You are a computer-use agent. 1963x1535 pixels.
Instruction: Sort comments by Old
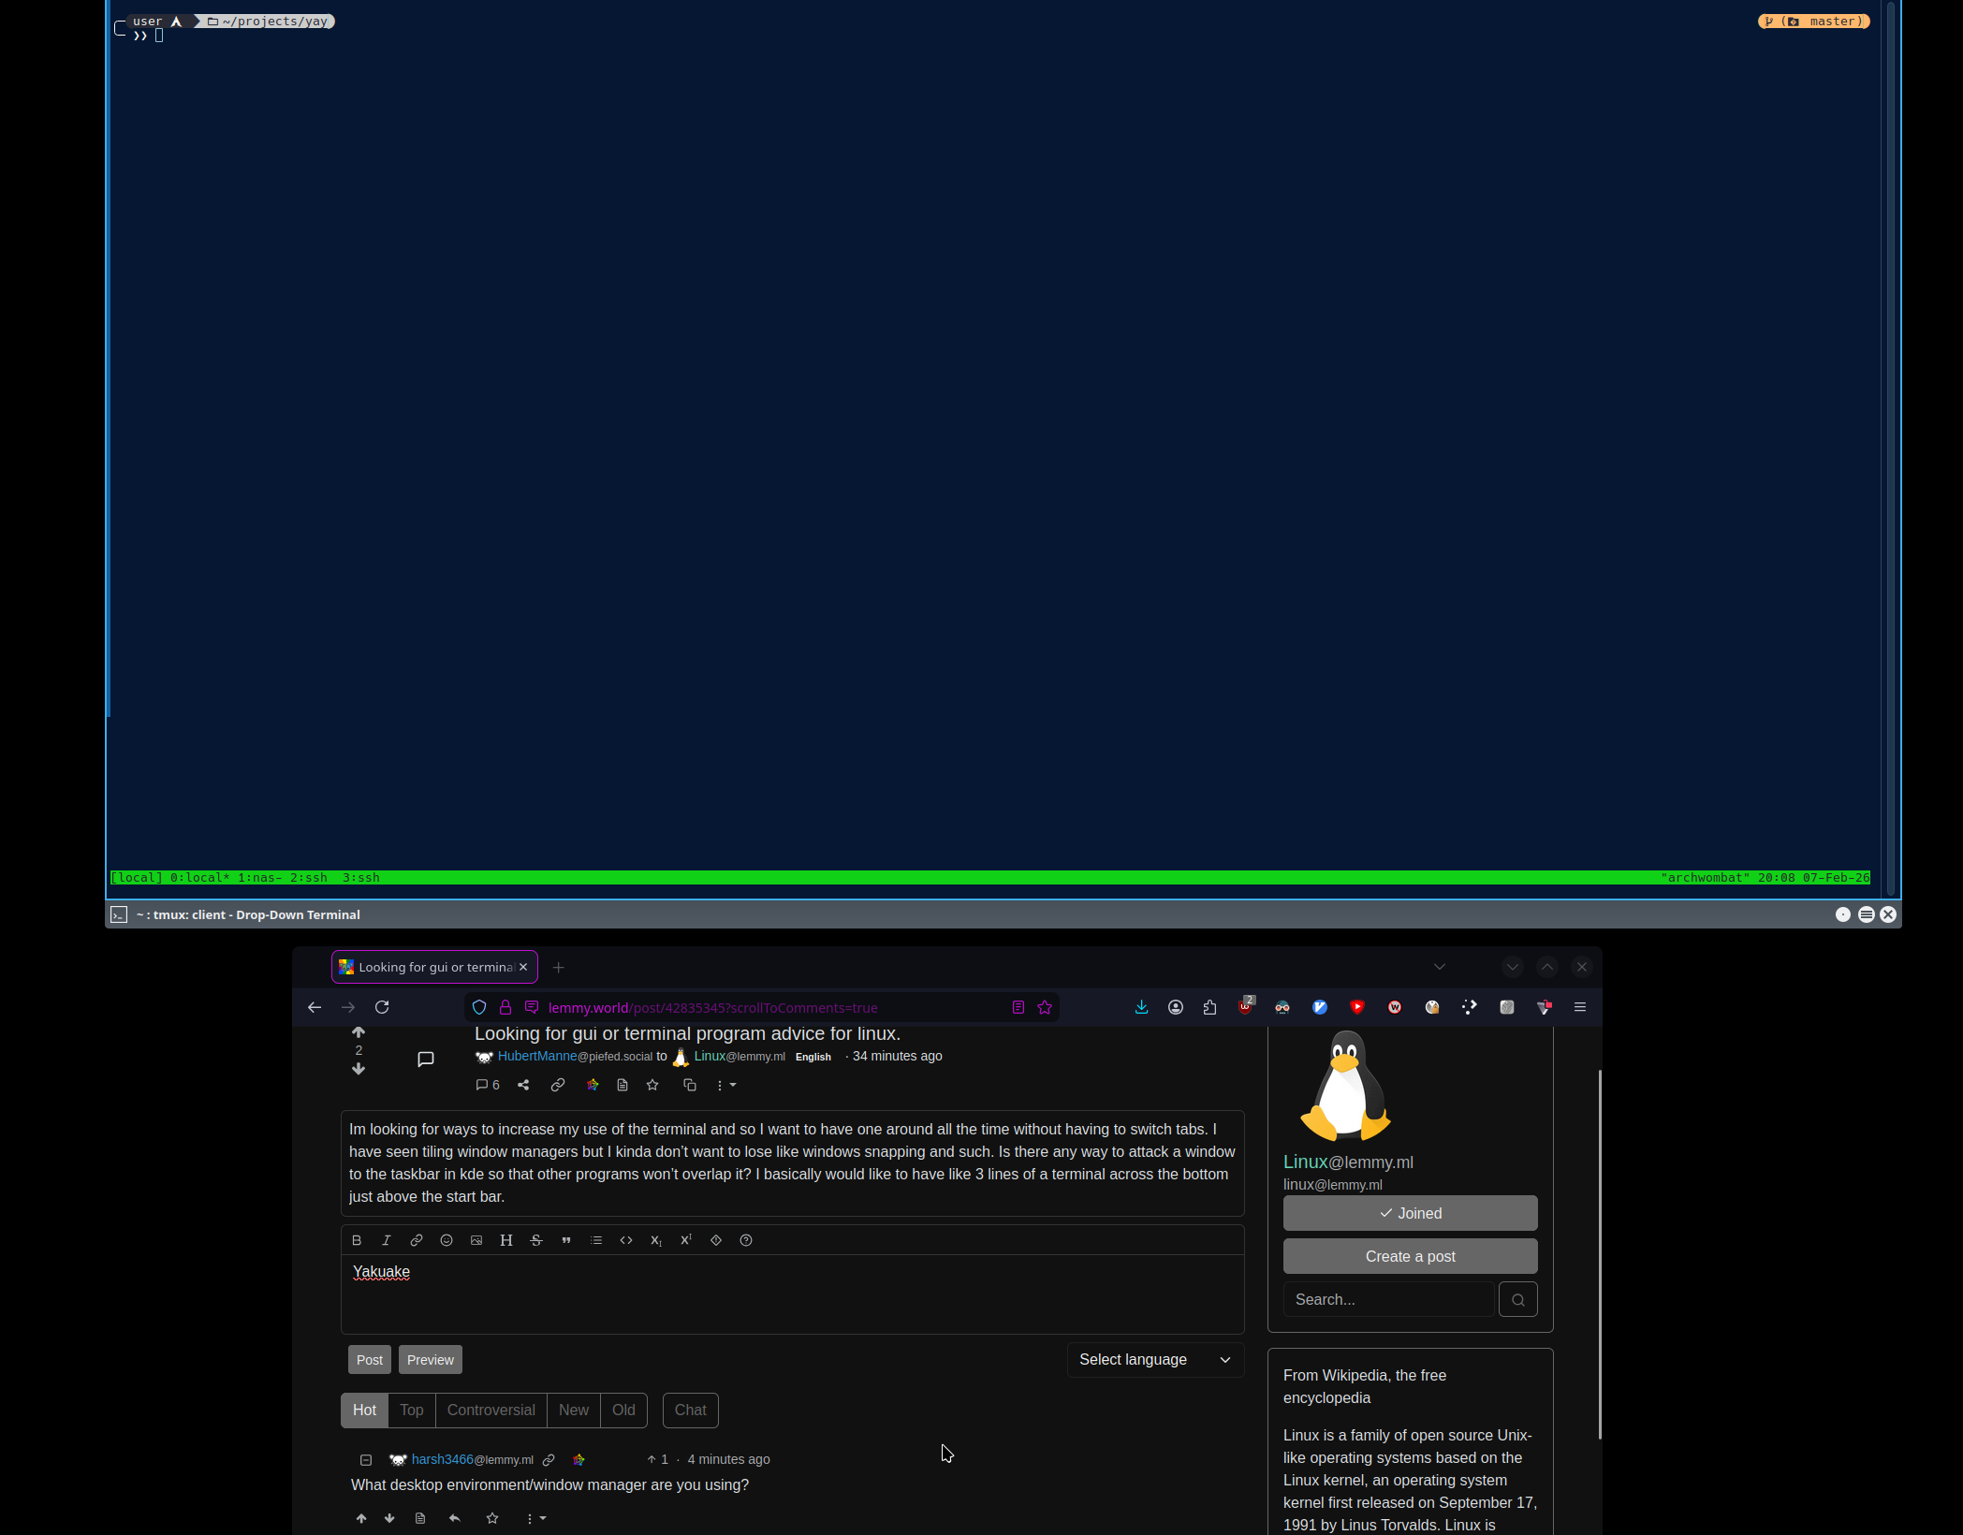[x=623, y=1410]
